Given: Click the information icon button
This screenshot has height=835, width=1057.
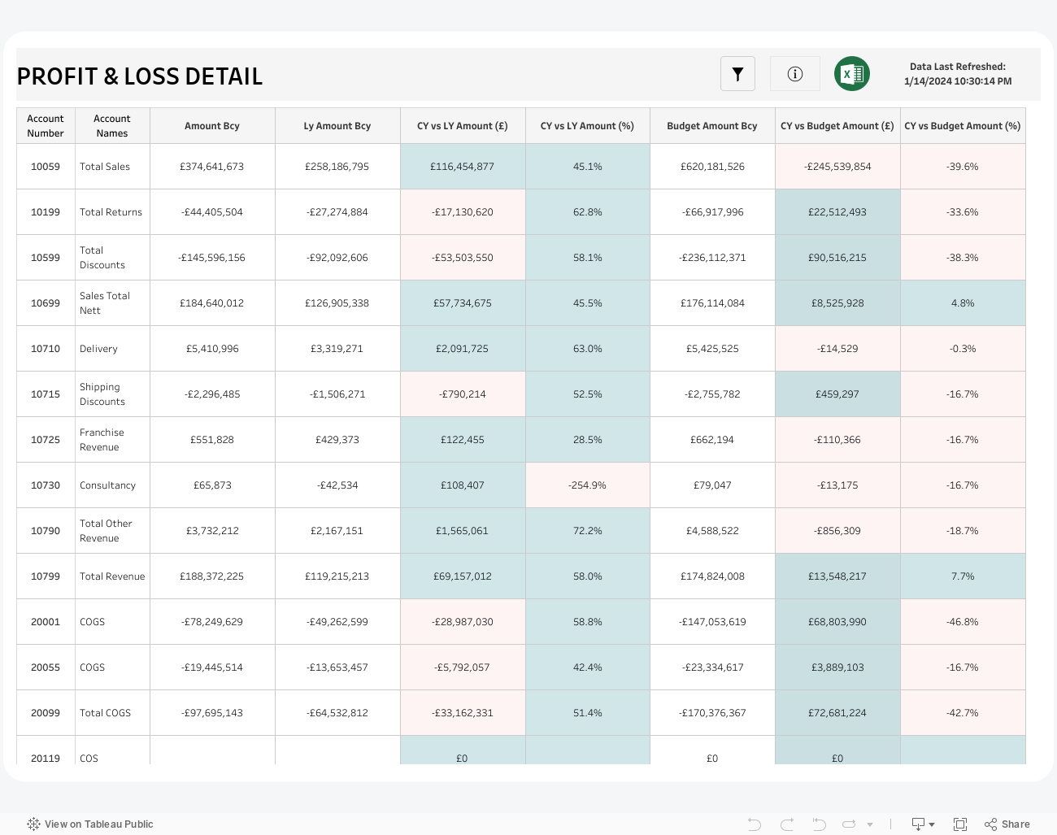Looking at the screenshot, I should coord(795,74).
